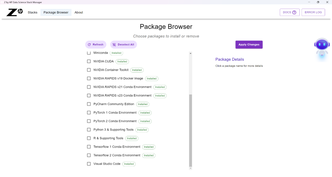This screenshot has width=332, height=177.
Task: Open NVIDIA CUDA package details
Action: (x=104, y=61)
